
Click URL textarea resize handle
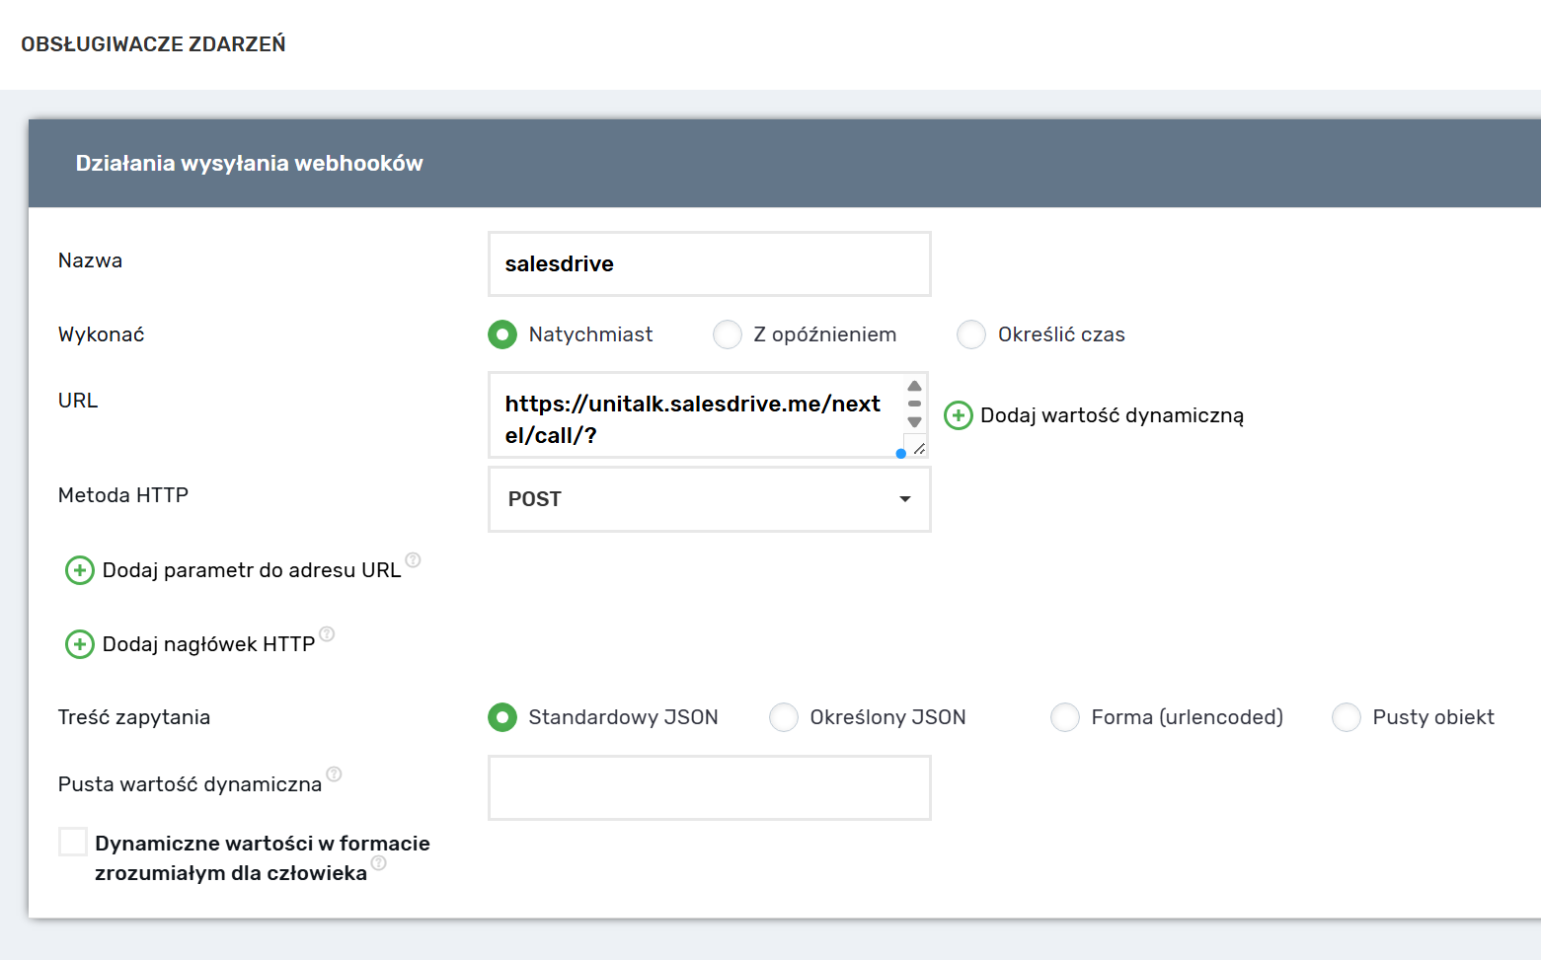point(919,449)
